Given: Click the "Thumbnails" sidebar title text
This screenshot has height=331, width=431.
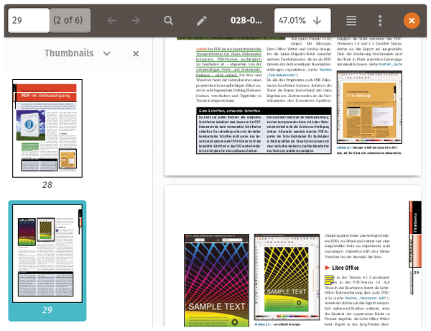Looking at the screenshot, I should click(69, 53).
